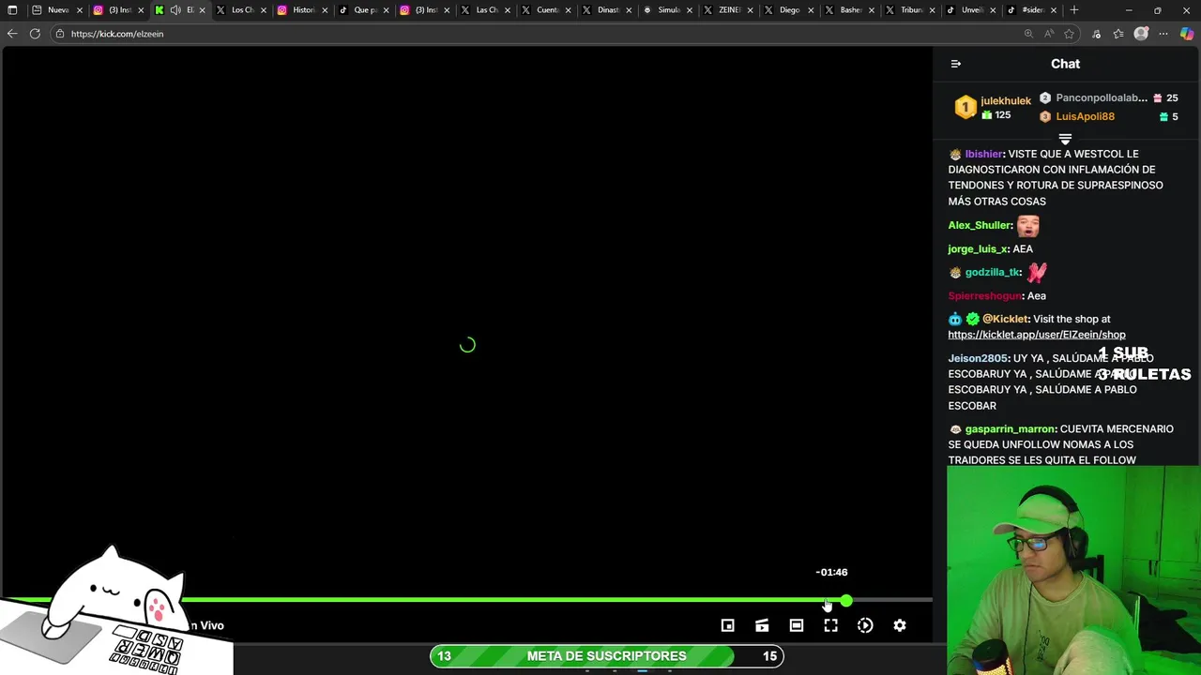Reload the page with the refresh icon
1201x675 pixels.
[x=35, y=34]
